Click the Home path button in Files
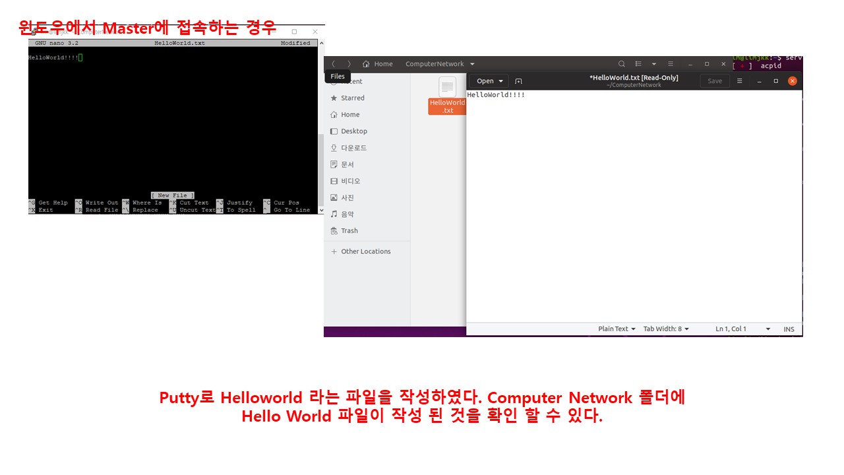The width and height of the screenshot is (844, 475). click(378, 64)
